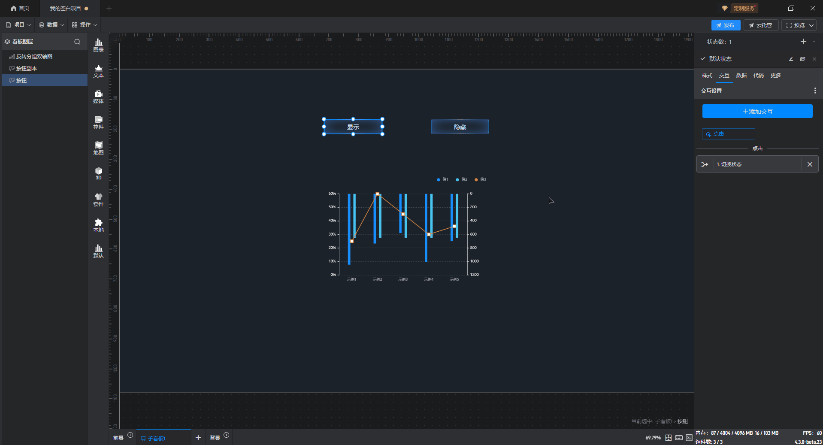823x445 pixels.
Task: Open the console icon in status bar
Action: coord(689,438)
